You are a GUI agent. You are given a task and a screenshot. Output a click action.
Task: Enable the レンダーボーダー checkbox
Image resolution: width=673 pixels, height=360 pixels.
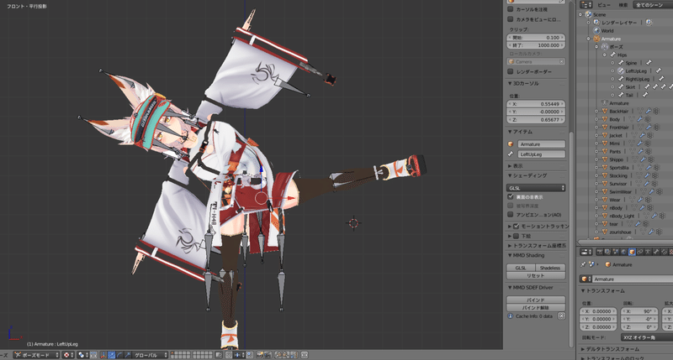point(511,72)
